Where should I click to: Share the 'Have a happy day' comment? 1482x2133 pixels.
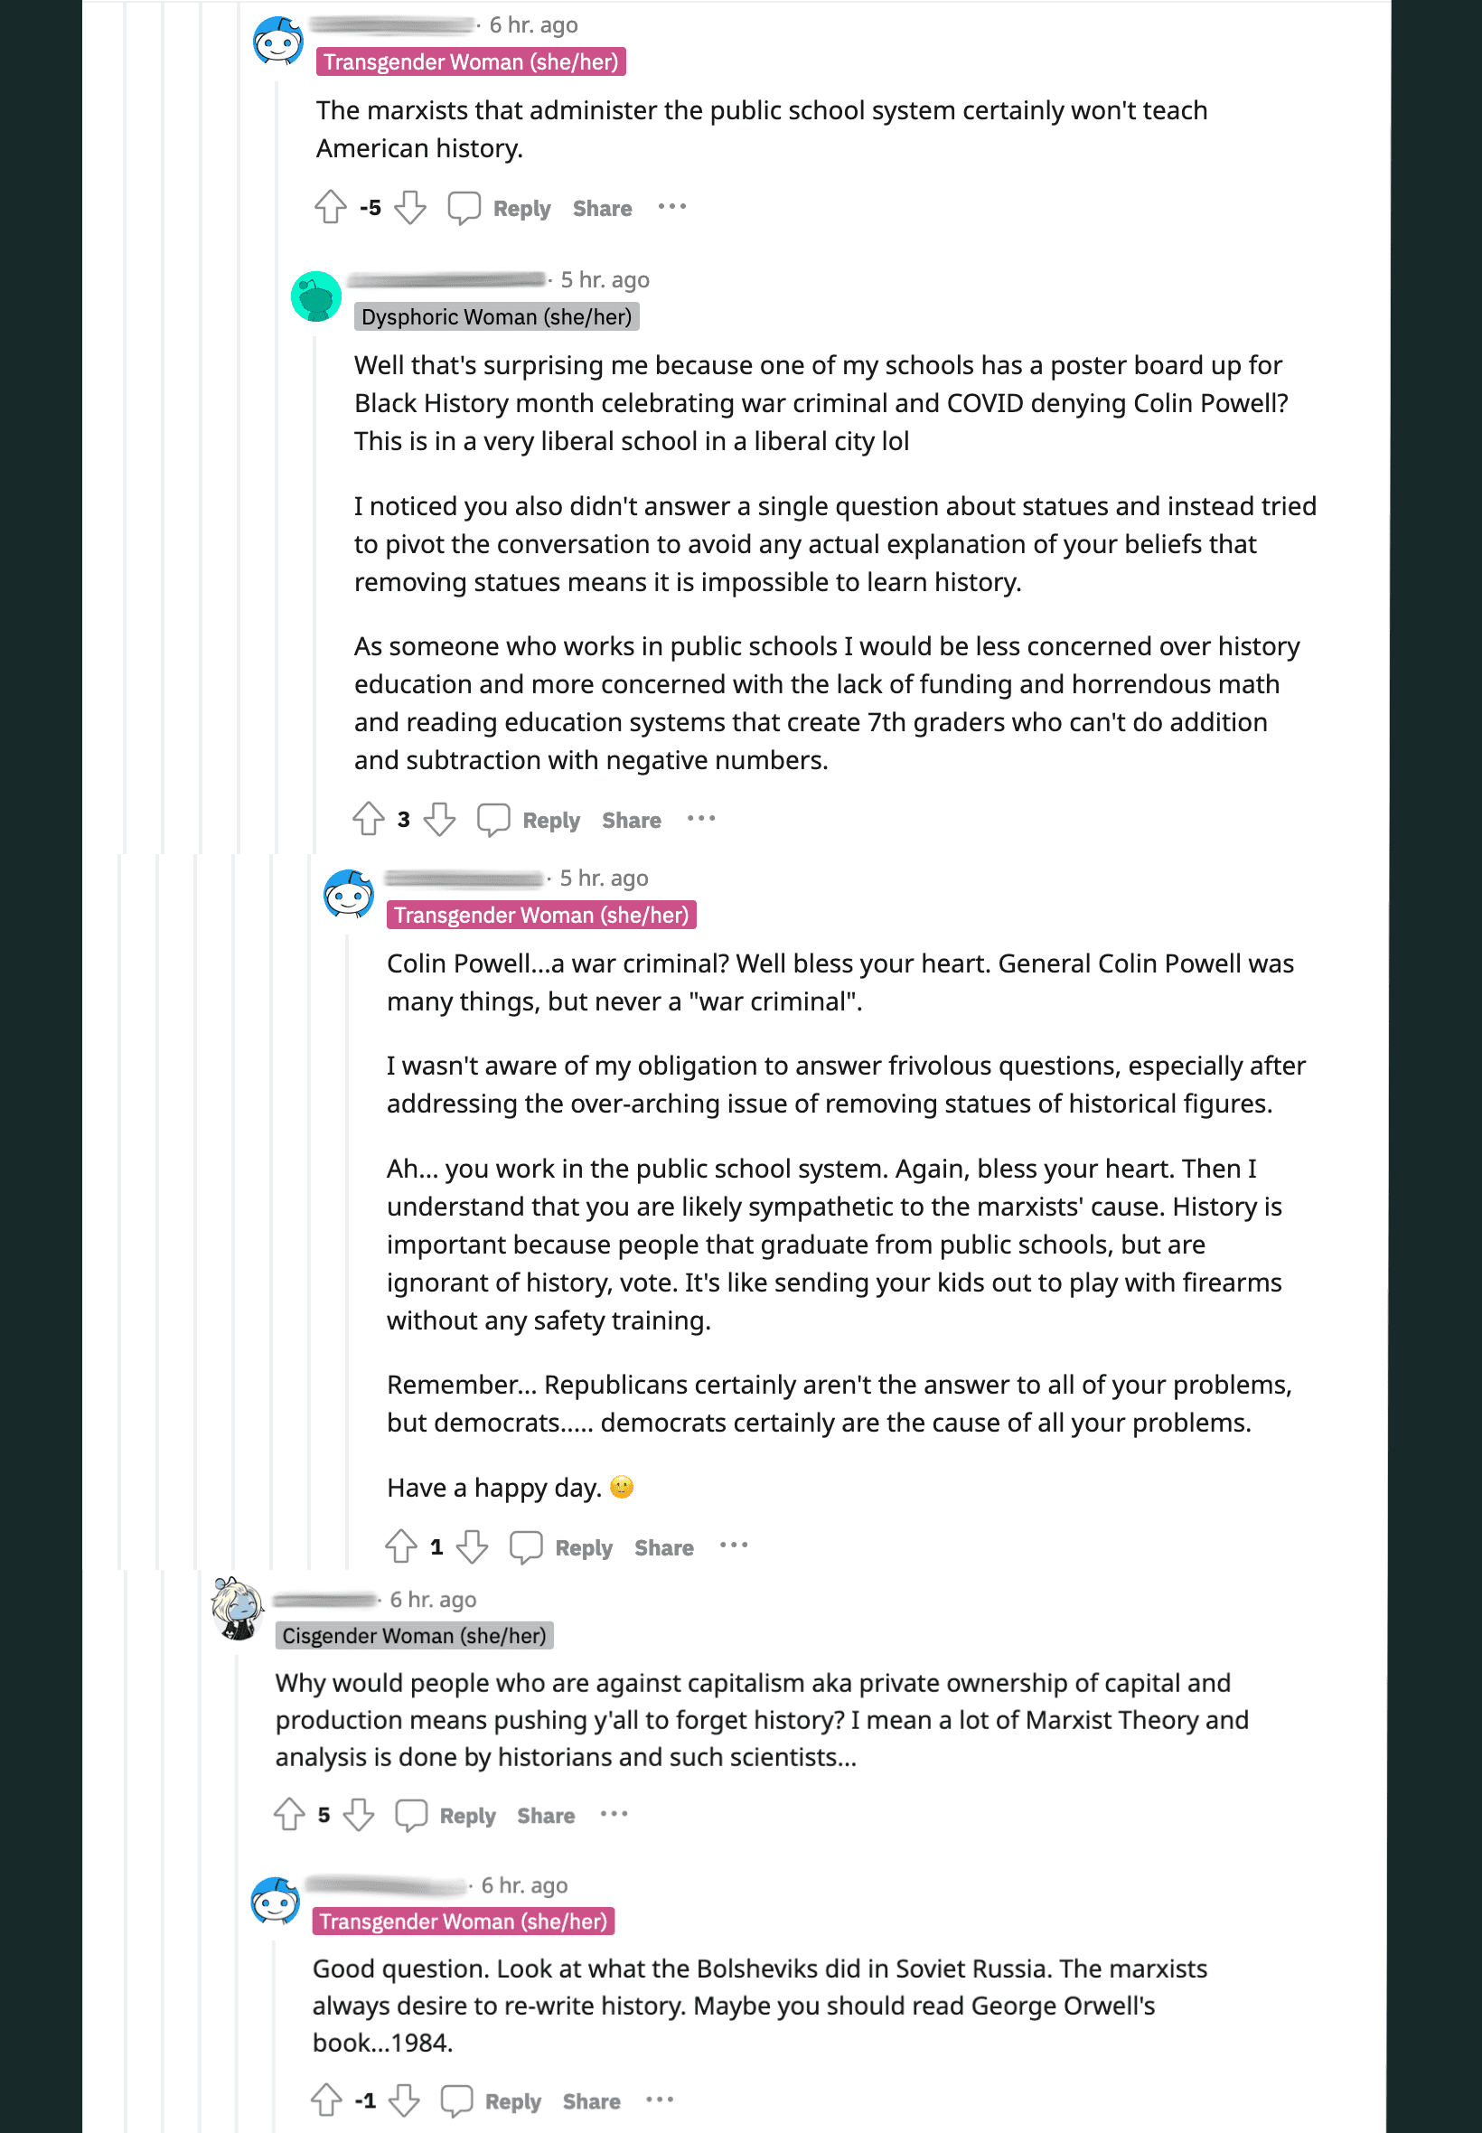664,1548
